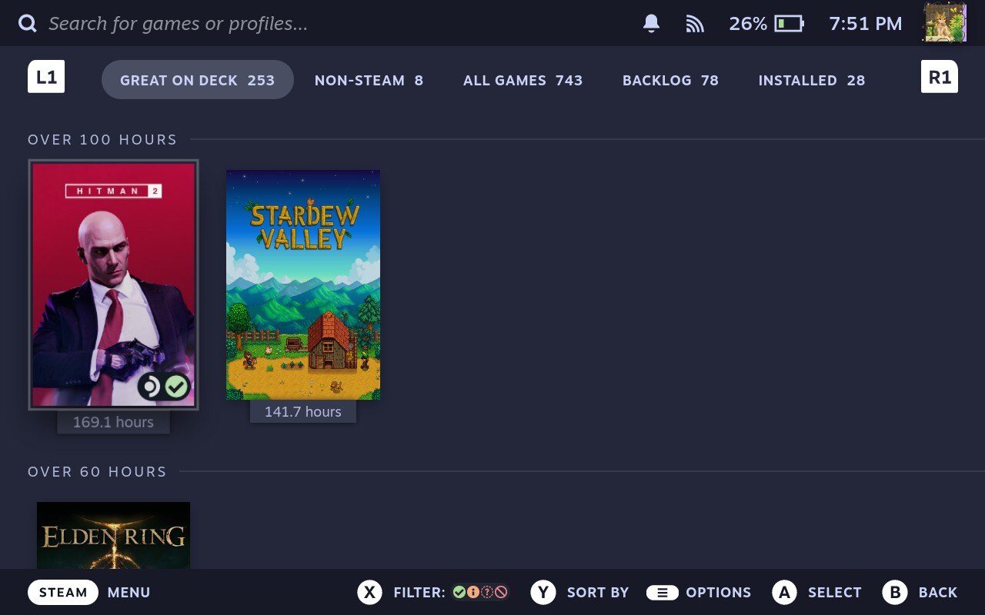Toggle the green Verified games filter

[x=459, y=592]
